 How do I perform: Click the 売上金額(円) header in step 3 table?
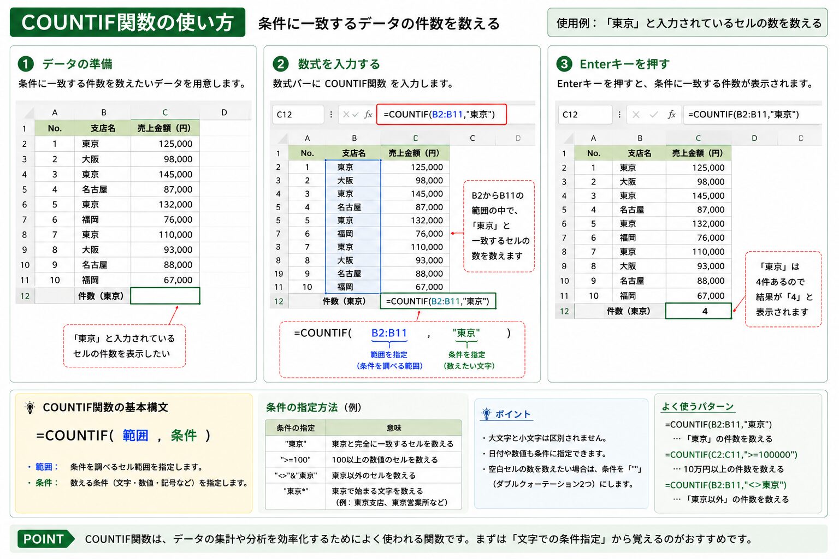coord(699,153)
